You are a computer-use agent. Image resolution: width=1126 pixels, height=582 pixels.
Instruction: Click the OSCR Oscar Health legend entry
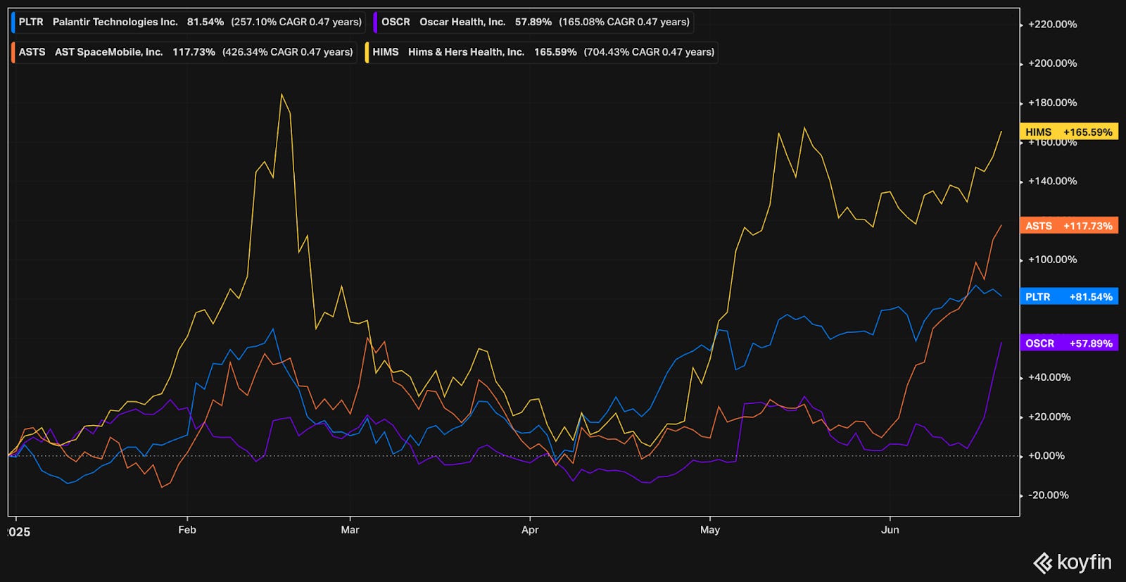pyautogui.click(x=533, y=22)
